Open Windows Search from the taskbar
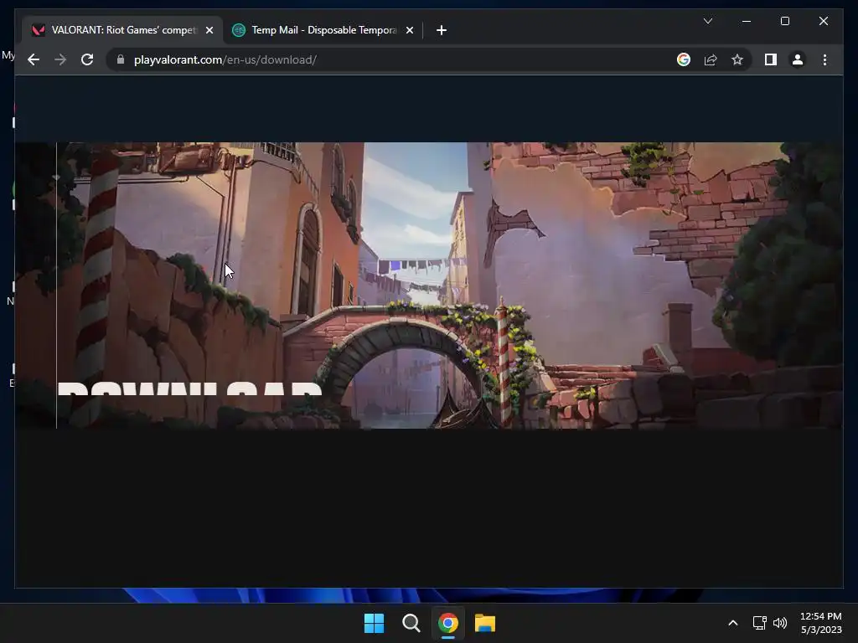 tap(411, 623)
